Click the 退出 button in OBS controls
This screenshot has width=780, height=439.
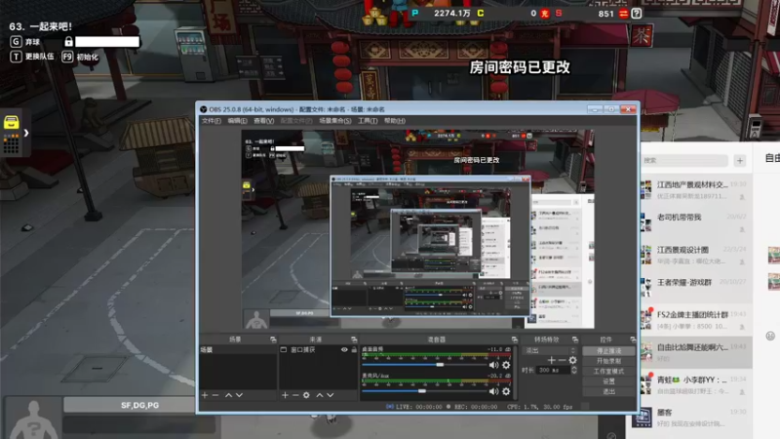pyautogui.click(x=608, y=392)
